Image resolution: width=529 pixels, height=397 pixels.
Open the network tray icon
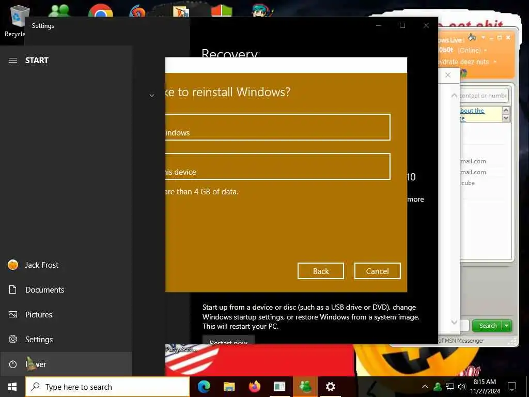click(x=450, y=387)
